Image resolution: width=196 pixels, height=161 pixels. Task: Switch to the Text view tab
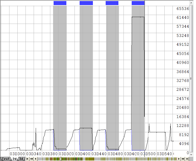point(6,159)
